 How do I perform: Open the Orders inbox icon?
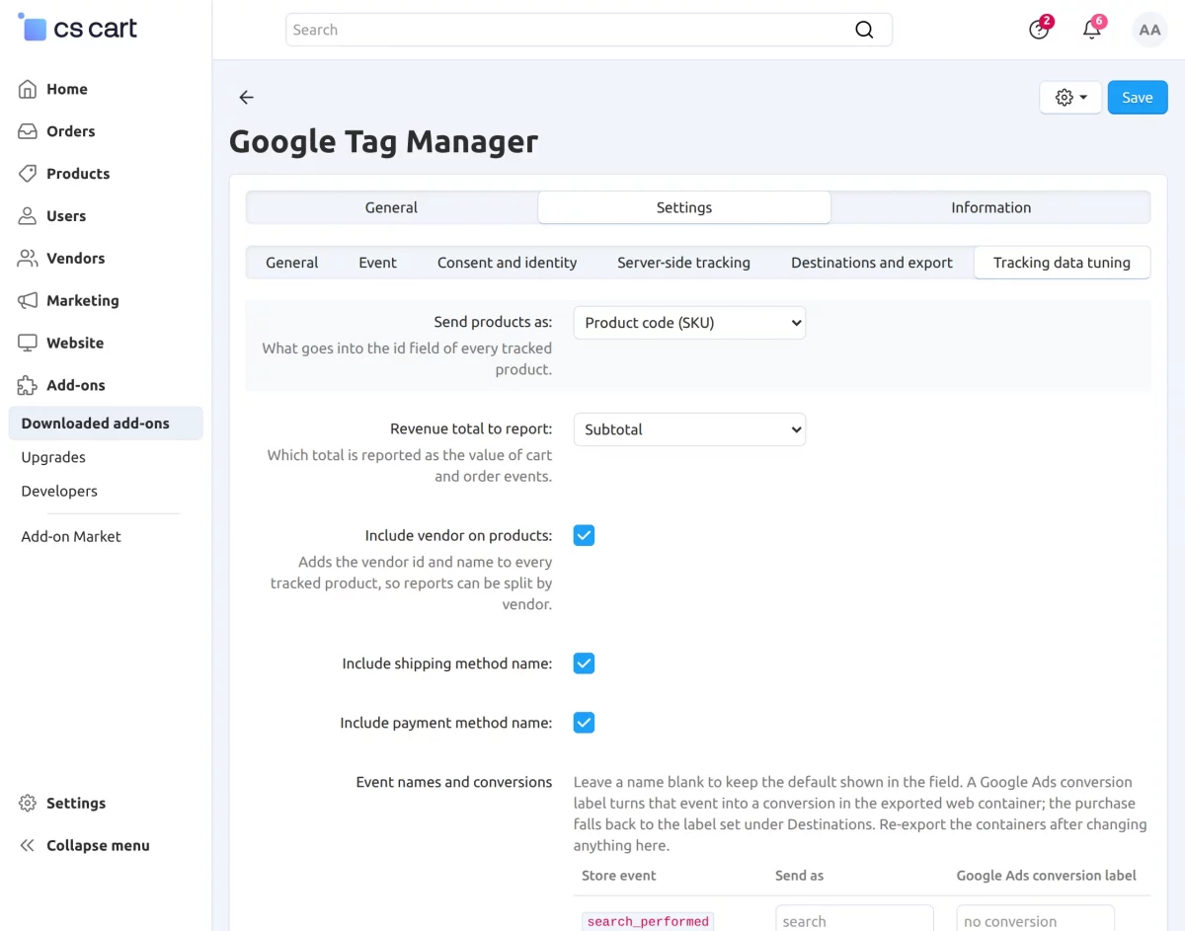point(28,131)
